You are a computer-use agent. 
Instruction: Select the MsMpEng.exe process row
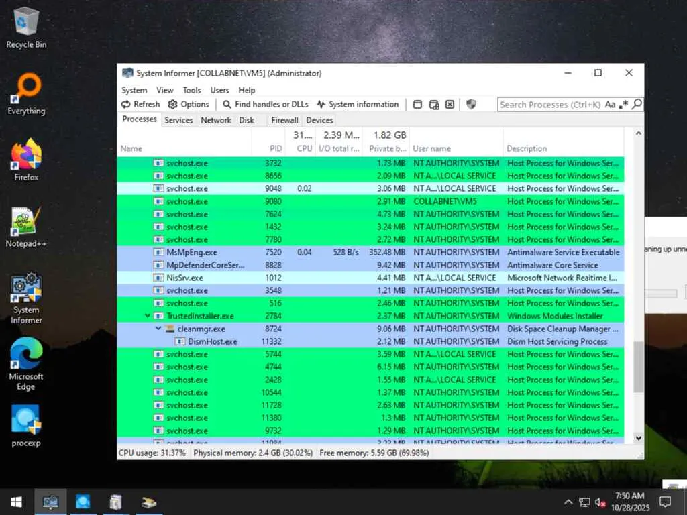tap(370, 252)
